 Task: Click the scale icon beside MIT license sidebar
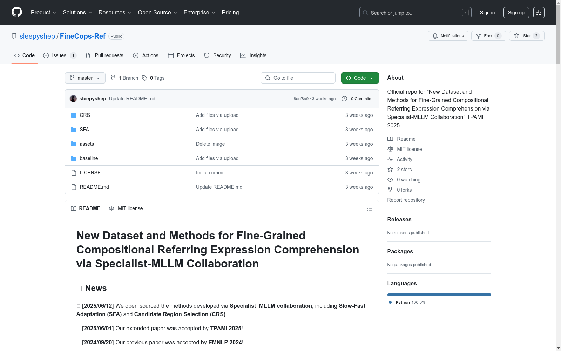click(390, 149)
